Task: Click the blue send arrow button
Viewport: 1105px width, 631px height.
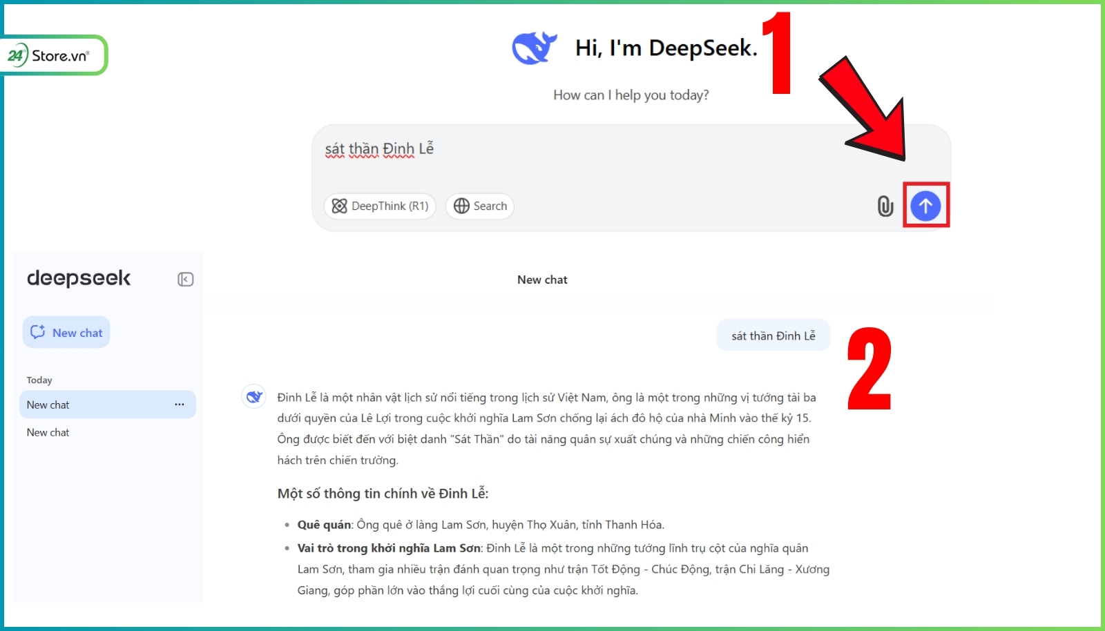Action: (925, 206)
